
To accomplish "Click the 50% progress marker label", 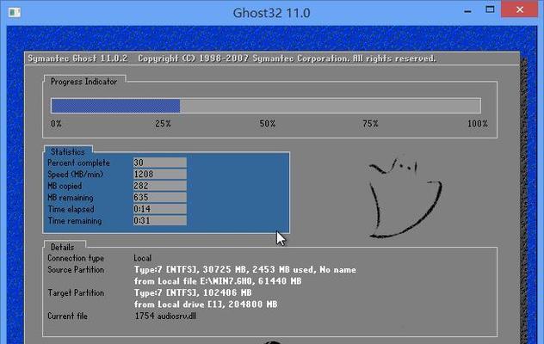I will 268,124.
